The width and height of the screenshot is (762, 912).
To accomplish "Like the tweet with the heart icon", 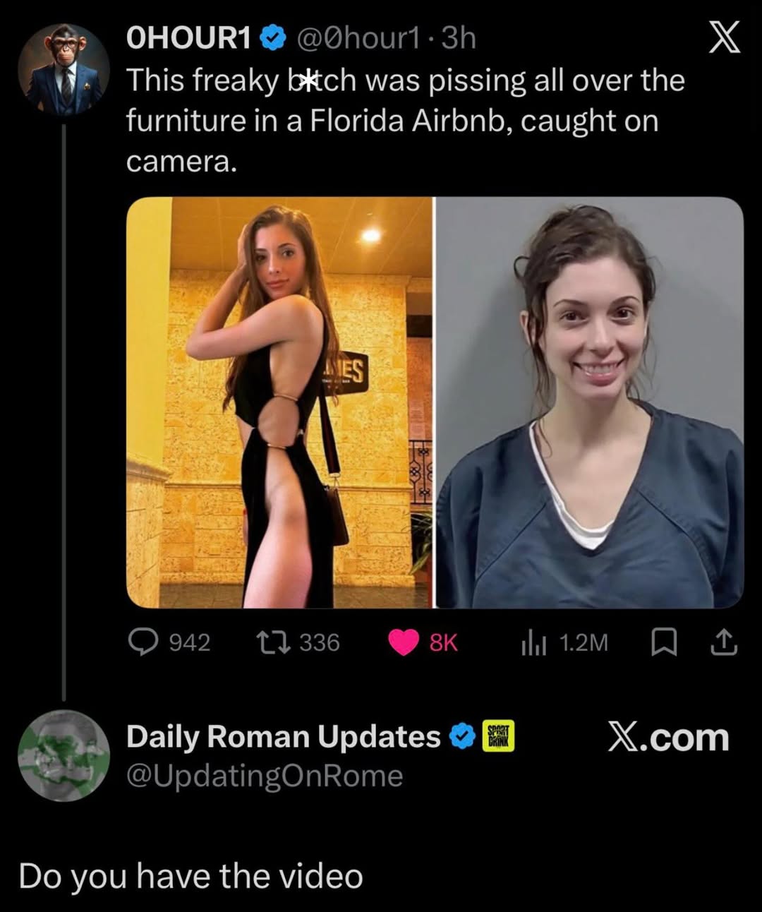I will [x=404, y=642].
